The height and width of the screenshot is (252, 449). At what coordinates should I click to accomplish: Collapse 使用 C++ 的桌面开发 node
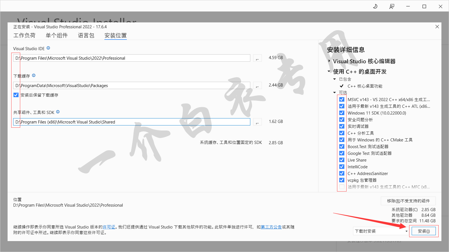(329, 71)
